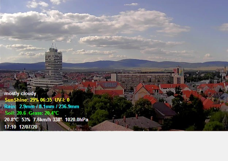The image size is (228, 161).
Task: Select the rain value '2.9mm'
Action: 27,107
